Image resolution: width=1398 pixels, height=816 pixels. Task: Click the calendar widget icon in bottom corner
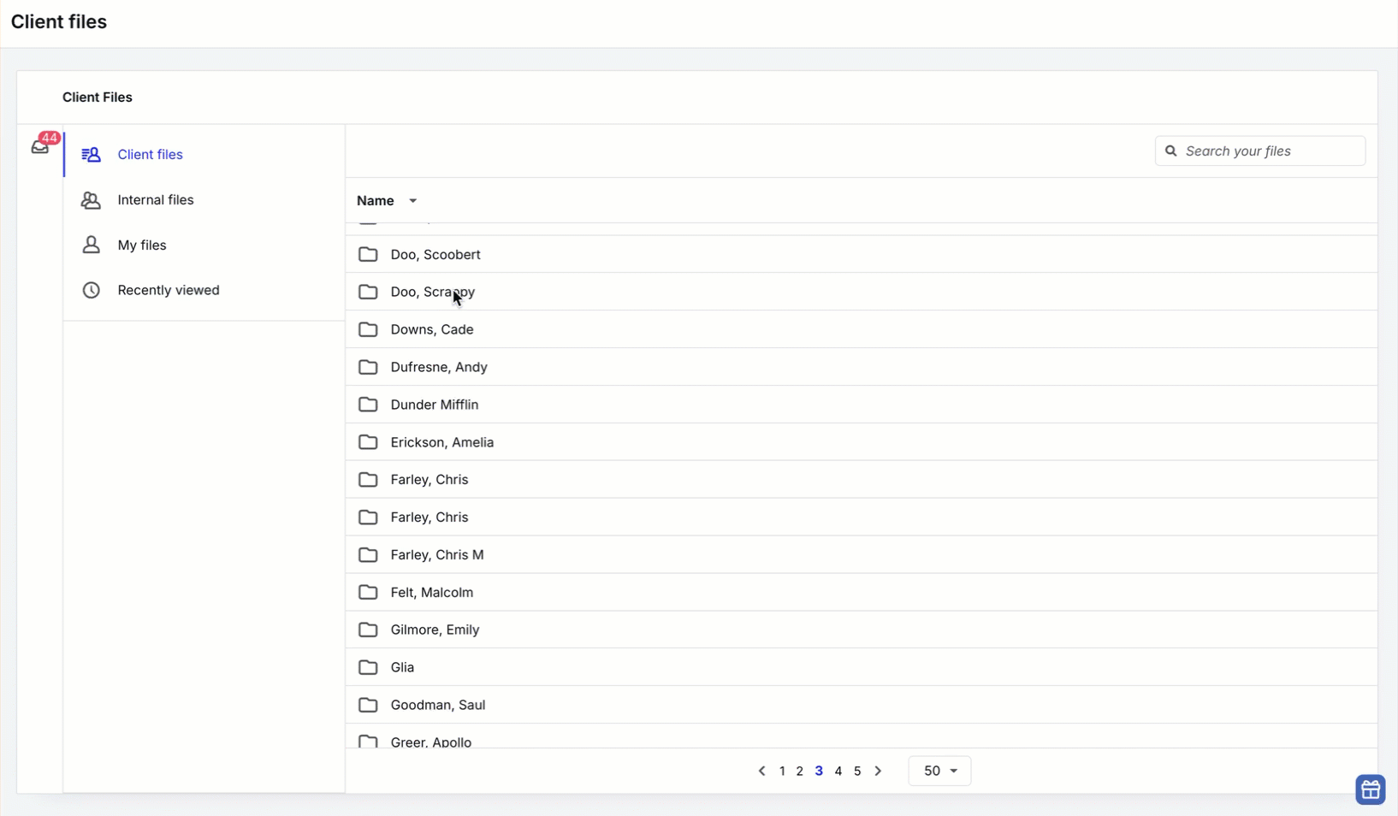[1370, 789]
